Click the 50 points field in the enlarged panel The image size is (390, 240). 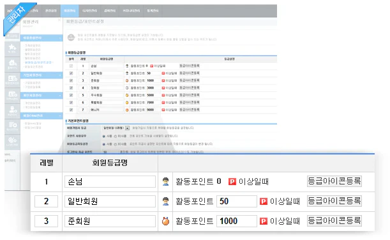[237, 201]
